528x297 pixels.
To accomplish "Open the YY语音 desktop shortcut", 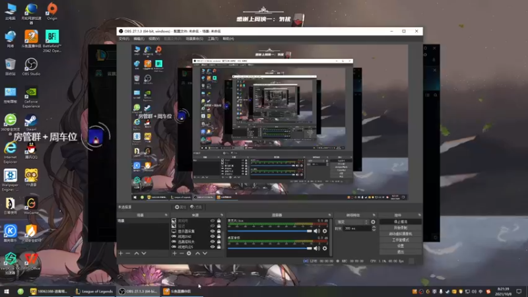I will (31, 178).
